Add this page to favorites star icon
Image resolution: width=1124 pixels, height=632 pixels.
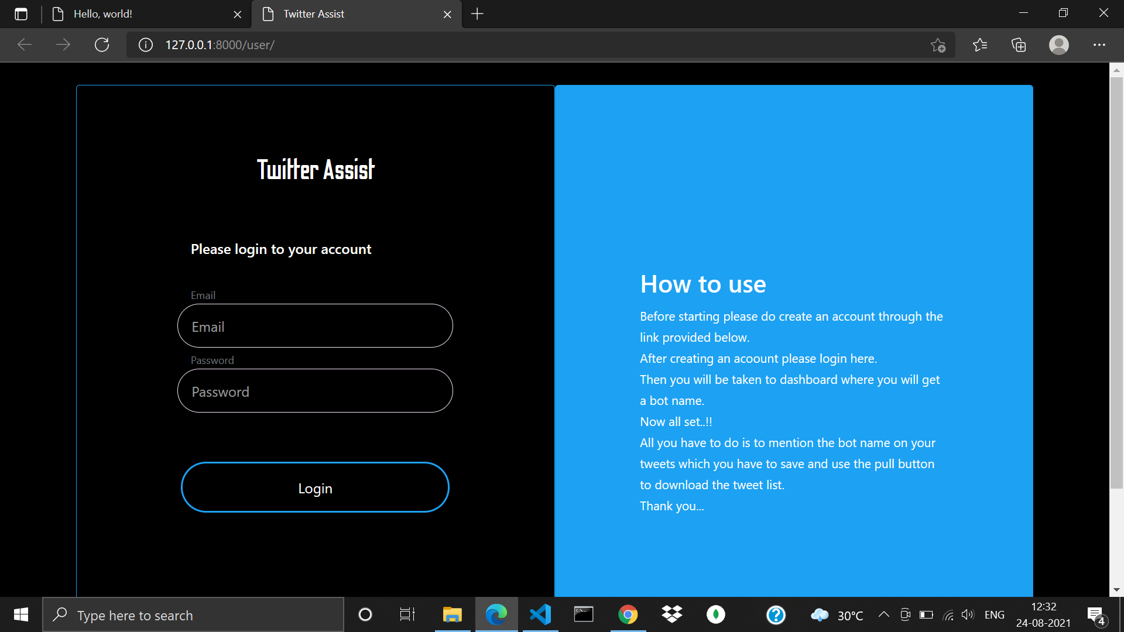pos(938,45)
